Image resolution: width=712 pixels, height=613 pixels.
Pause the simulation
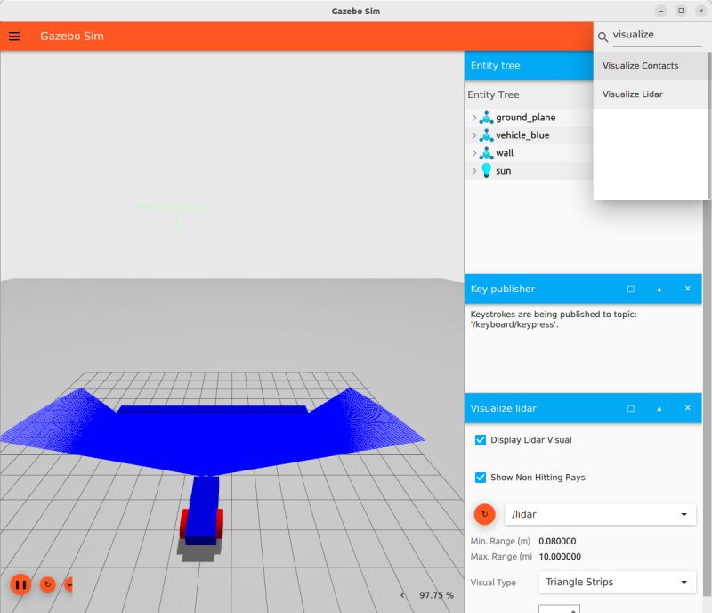[x=20, y=585]
